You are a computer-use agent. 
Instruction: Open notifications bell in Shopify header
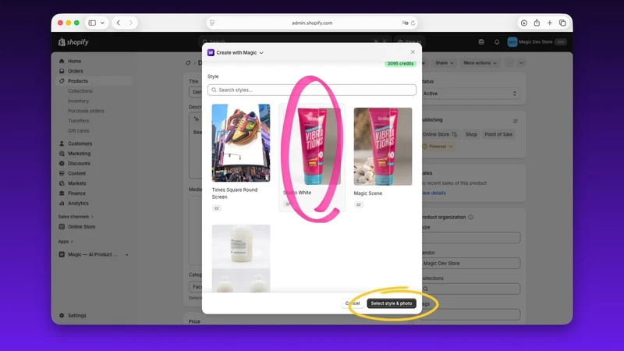[x=497, y=42]
